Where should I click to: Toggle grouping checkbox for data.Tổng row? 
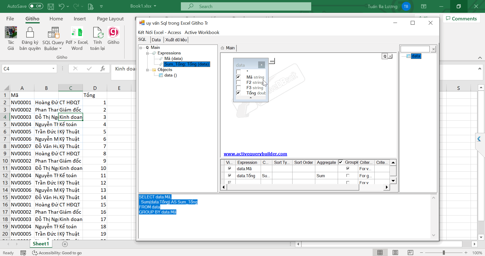click(348, 175)
